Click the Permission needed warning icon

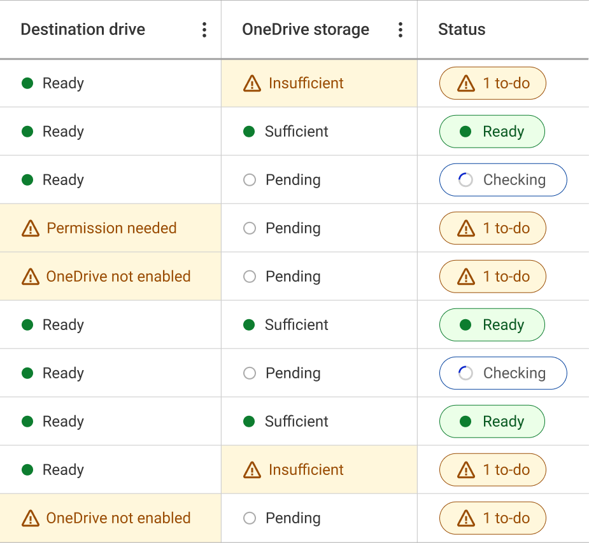tap(31, 228)
